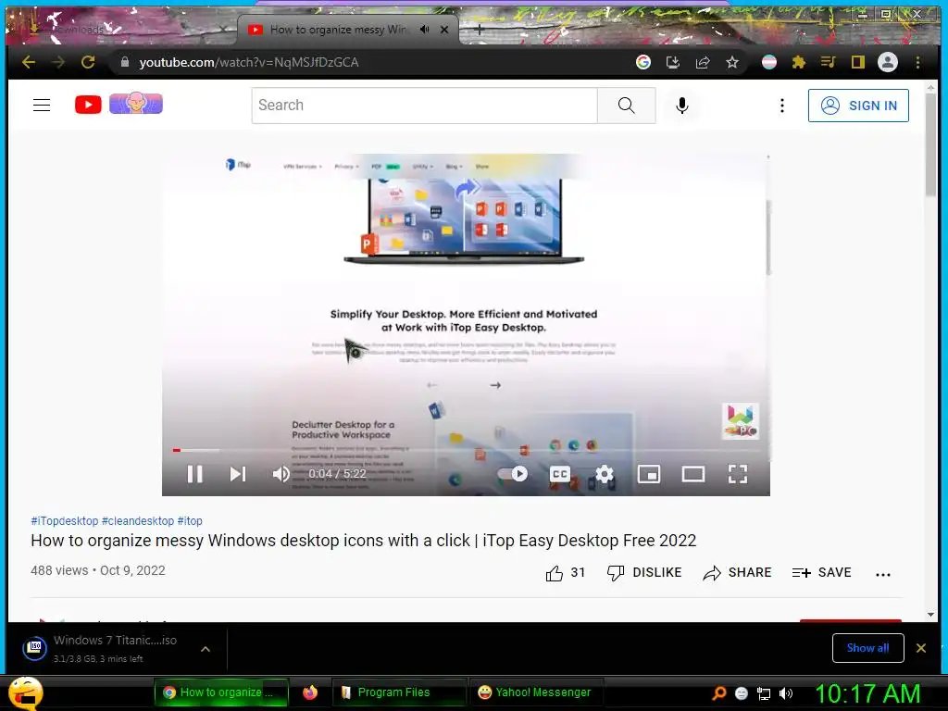Open the Start menu smiley icon
The image size is (948, 711).
25,692
